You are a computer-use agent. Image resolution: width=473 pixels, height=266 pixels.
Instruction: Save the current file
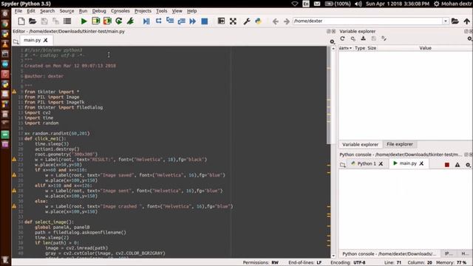click(x=44, y=21)
